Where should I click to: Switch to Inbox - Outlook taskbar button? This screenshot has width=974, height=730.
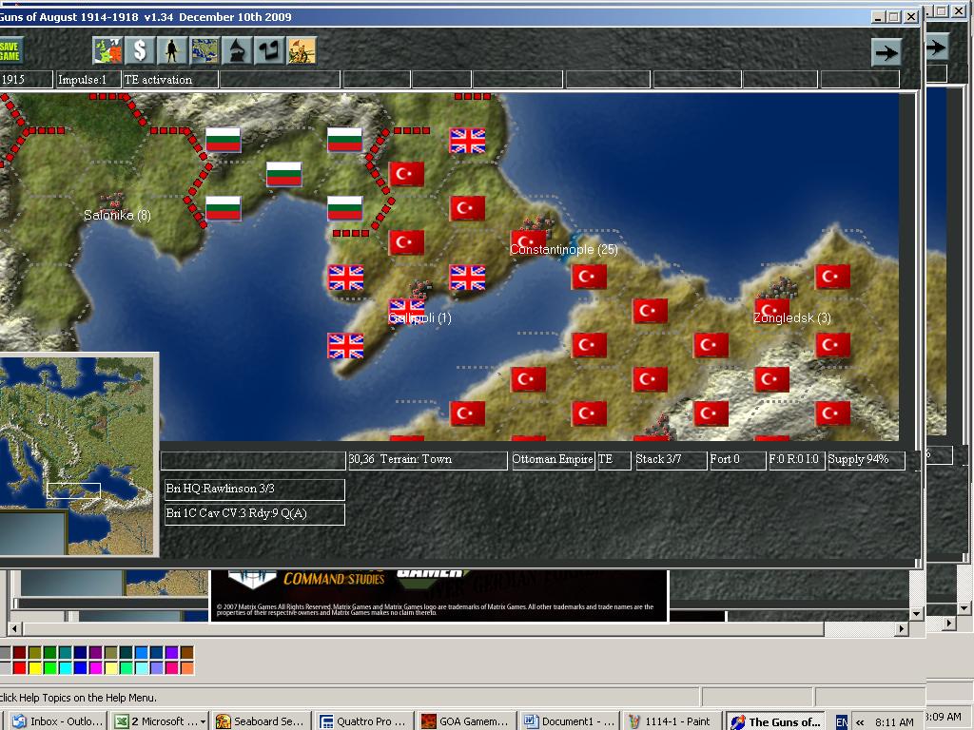pyautogui.click(x=58, y=721)
